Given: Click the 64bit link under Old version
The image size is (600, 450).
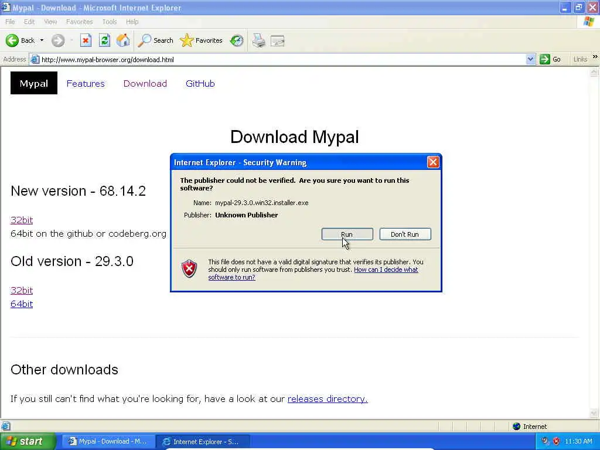Looking at the screenshot, I should coord(22,304).
